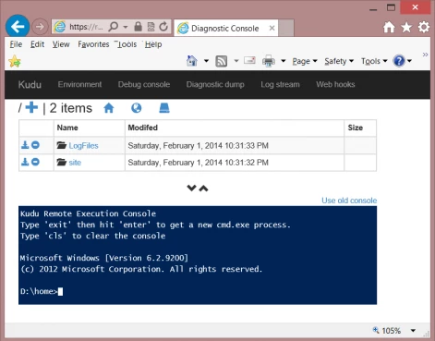Open the Web hooks page
Viewport: 435px width, 341px height.
pos(335,84)
